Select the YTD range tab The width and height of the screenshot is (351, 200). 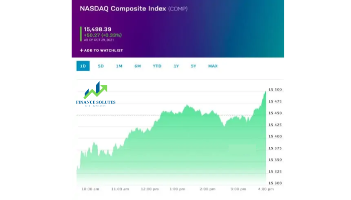point(157,66)
